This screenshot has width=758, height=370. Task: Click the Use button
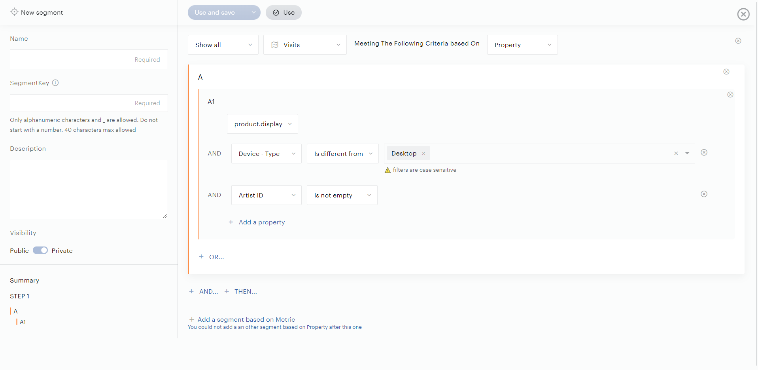coord(284,13)
